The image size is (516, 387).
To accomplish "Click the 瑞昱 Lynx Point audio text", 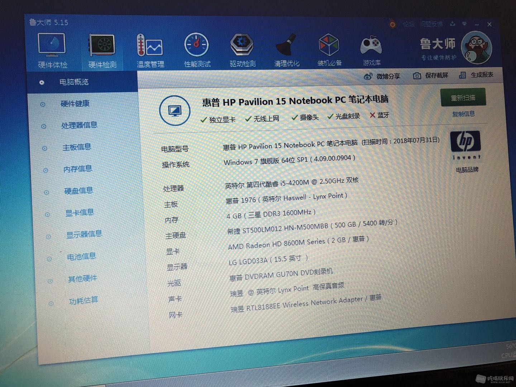I will pyautogui.click(x=287, y=290).
